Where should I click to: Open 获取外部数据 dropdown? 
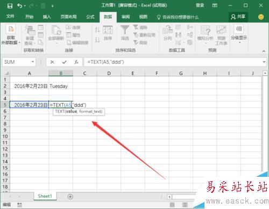pos(11,35)
